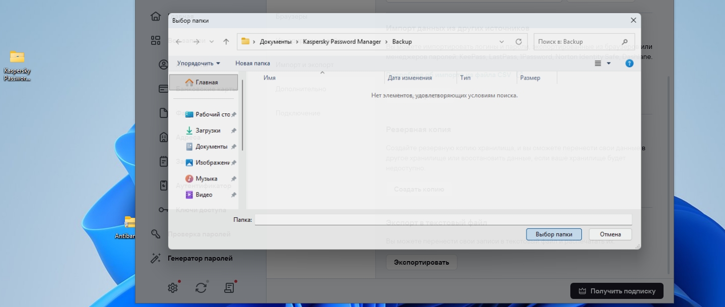Click Получить подписку button
Screen dimensions: 725x307
tap(617, 291)
